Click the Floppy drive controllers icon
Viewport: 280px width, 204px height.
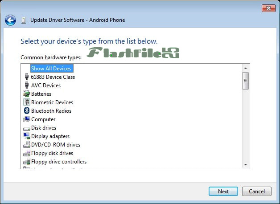[27, 161]
